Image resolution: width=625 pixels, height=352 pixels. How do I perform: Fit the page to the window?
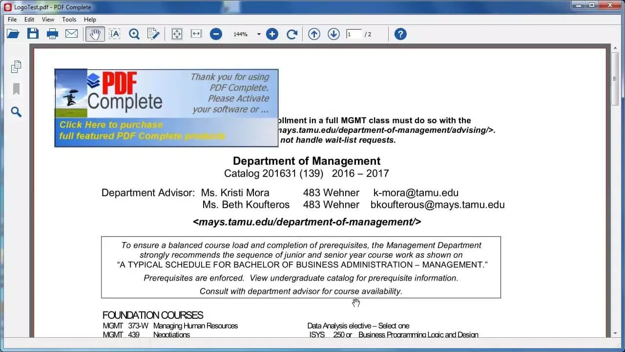[177, 34]
